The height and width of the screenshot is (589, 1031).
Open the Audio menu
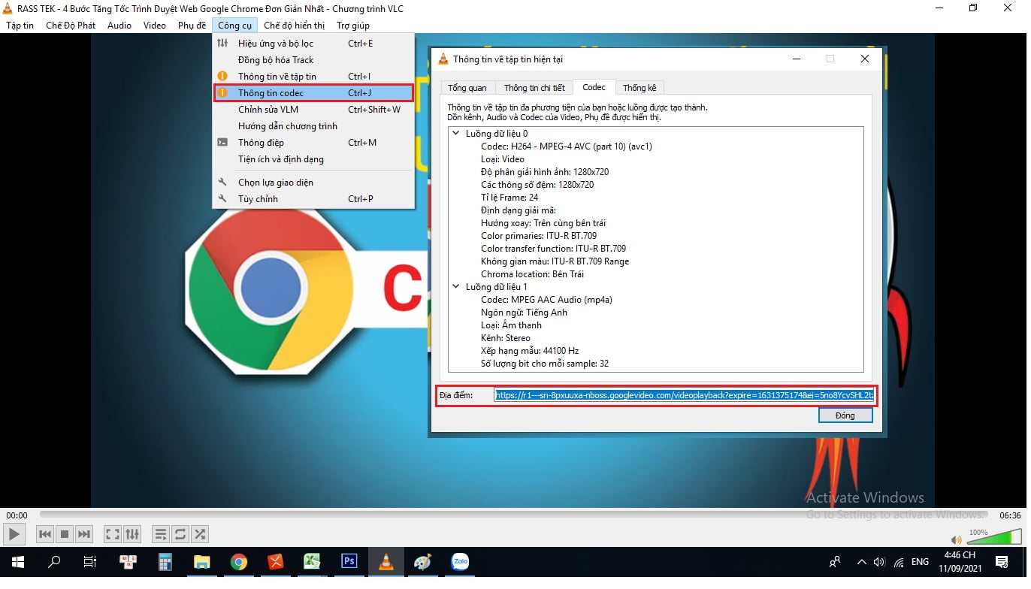click(119, 26)
